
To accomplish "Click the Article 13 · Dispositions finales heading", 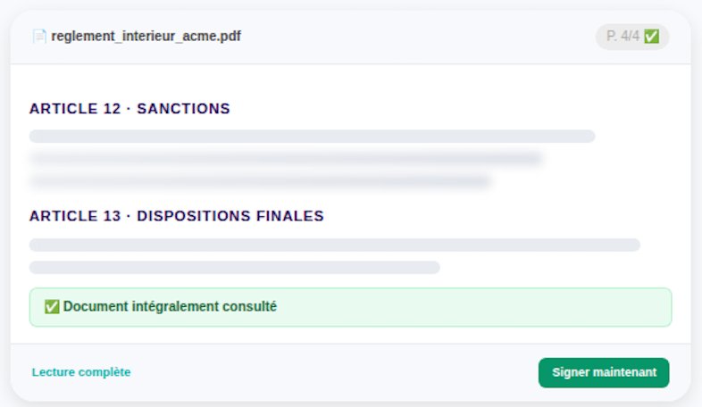I will (x=176, y=216).
